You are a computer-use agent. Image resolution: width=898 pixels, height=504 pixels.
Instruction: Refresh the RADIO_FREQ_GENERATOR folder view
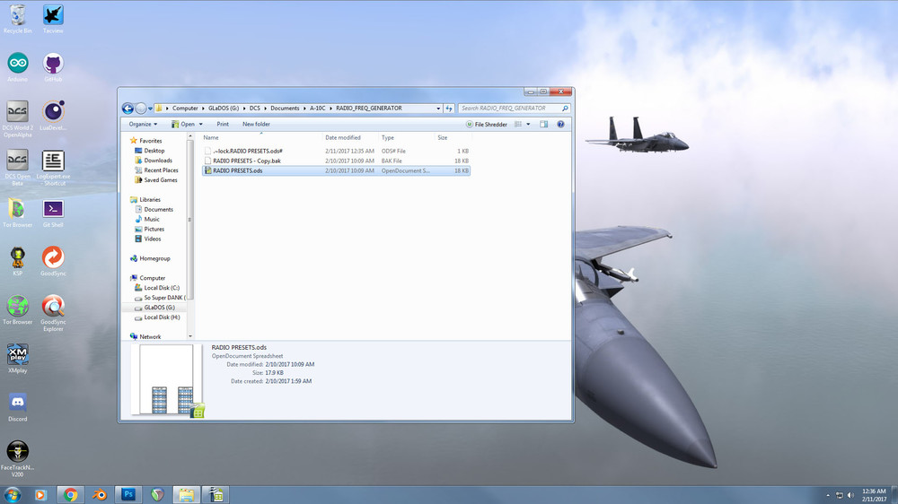[449, 109]
